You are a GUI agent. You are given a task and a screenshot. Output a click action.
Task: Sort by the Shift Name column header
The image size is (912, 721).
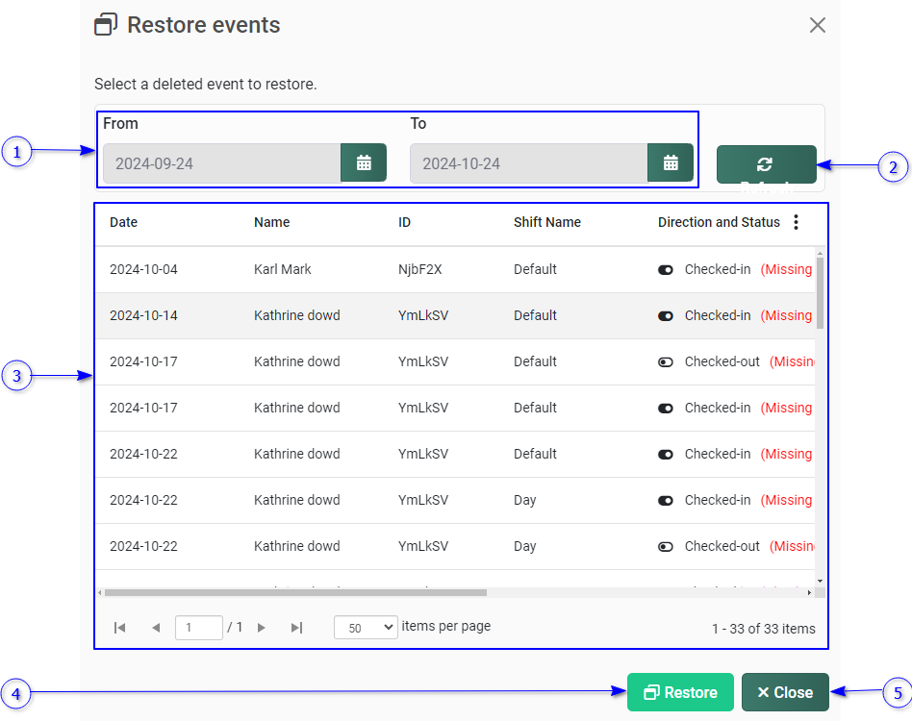[546, 222]
